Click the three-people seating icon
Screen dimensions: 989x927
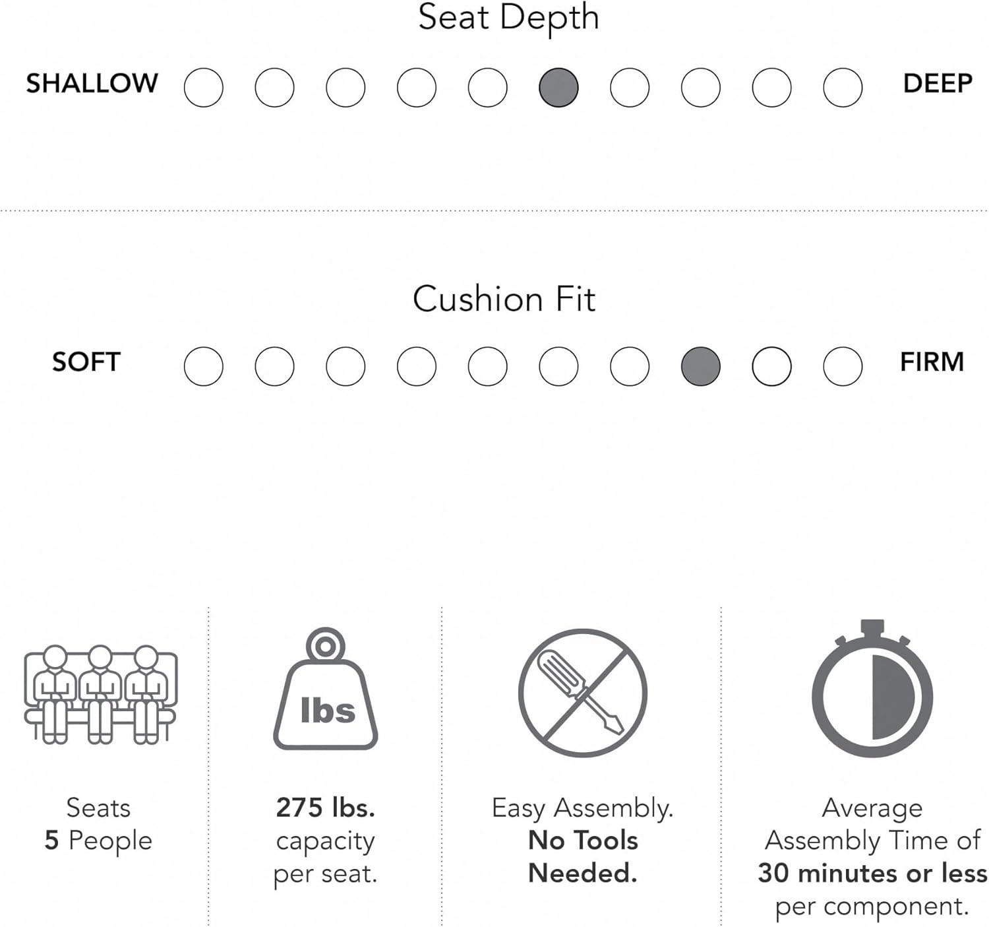(100, 694)
